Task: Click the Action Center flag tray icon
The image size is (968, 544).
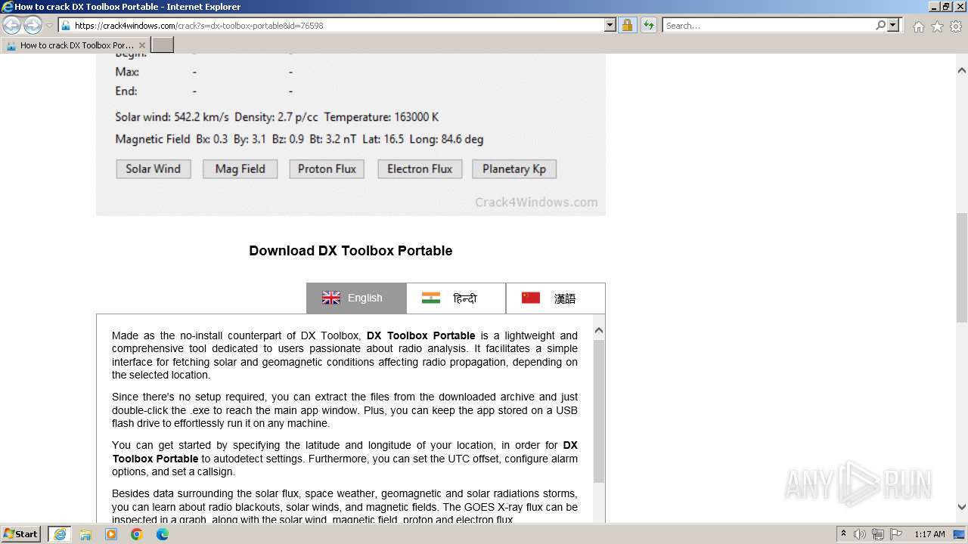Action: click(897, 534)
